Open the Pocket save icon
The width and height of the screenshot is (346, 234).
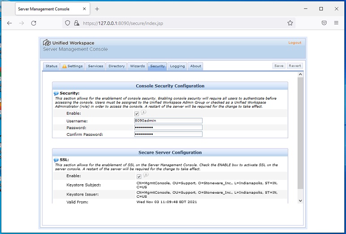(x=324, y=23)
